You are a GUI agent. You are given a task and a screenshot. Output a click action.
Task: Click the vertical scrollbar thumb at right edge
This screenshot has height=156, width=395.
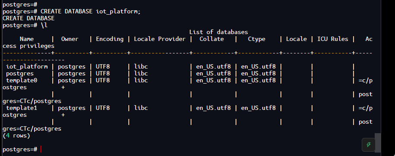[378, 143]
